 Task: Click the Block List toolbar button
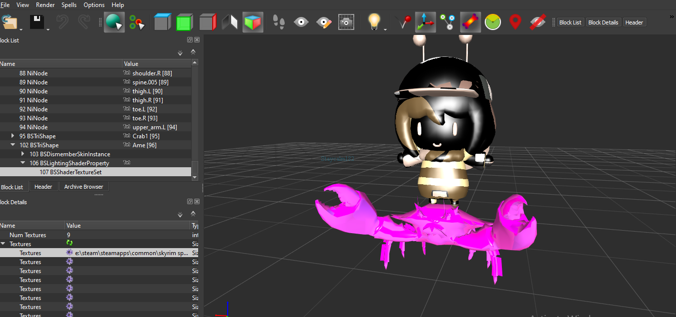tap(570, 22)
